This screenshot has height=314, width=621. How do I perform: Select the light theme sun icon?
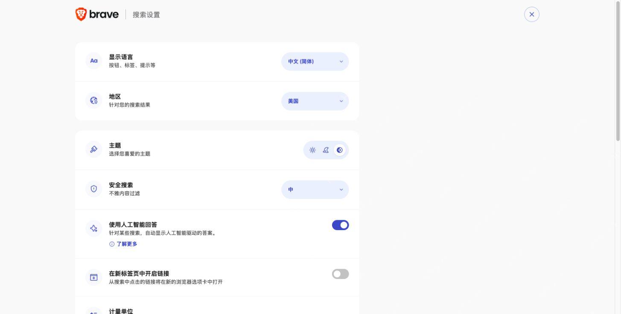click(x=312, y=150)
